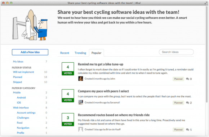
Task: Expand the Web interface category filter
Action: pyautogui.click(x=21, y=108)
